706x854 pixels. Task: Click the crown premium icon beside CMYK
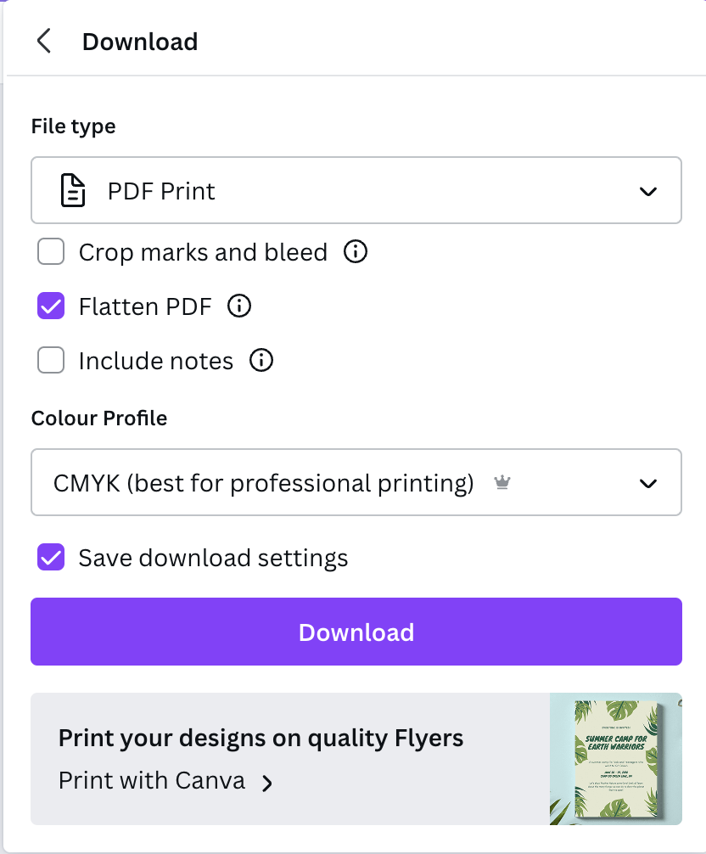pos(501,482)
